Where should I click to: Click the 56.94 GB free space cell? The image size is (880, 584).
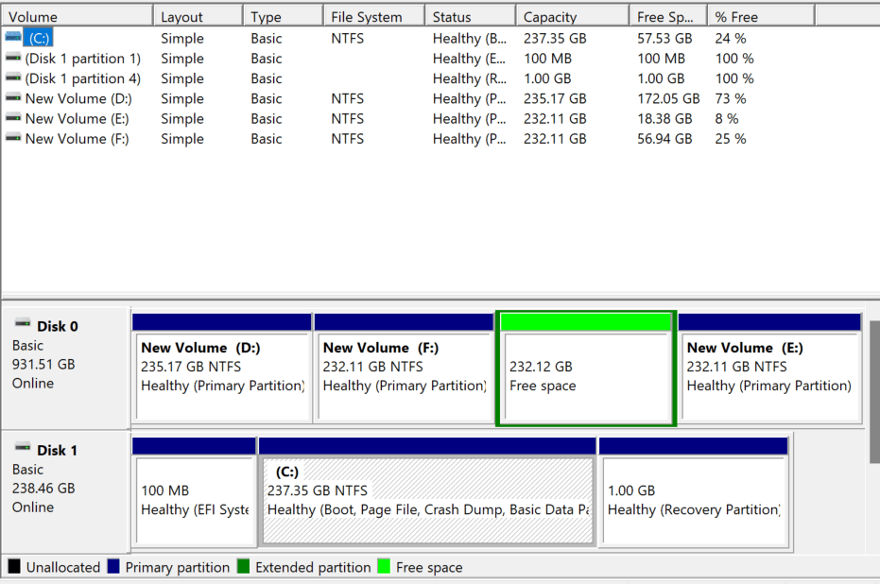coord(664,139)
